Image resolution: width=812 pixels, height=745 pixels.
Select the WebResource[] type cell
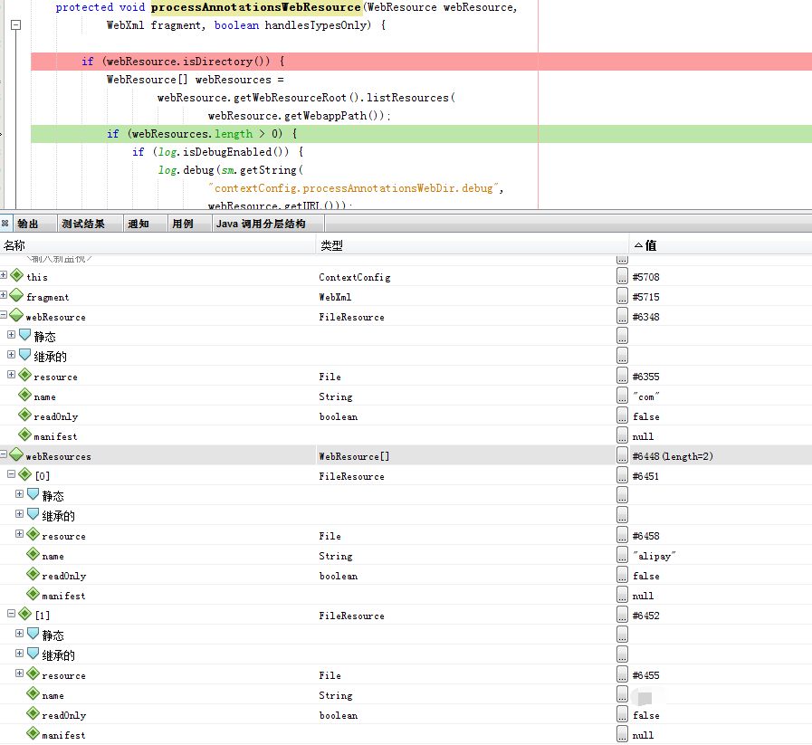pyautogui.click(x=354, y=456)
